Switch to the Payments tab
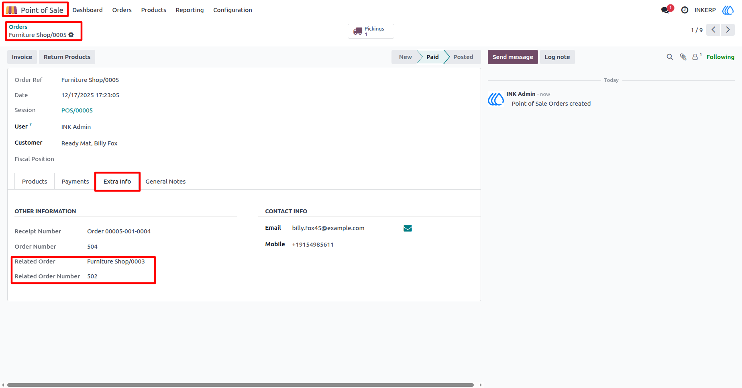 coord(75,182)
